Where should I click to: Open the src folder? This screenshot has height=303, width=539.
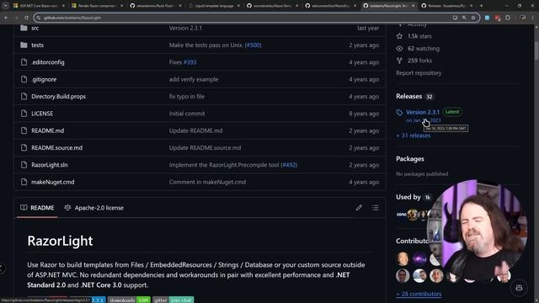(x=35, y=28)
